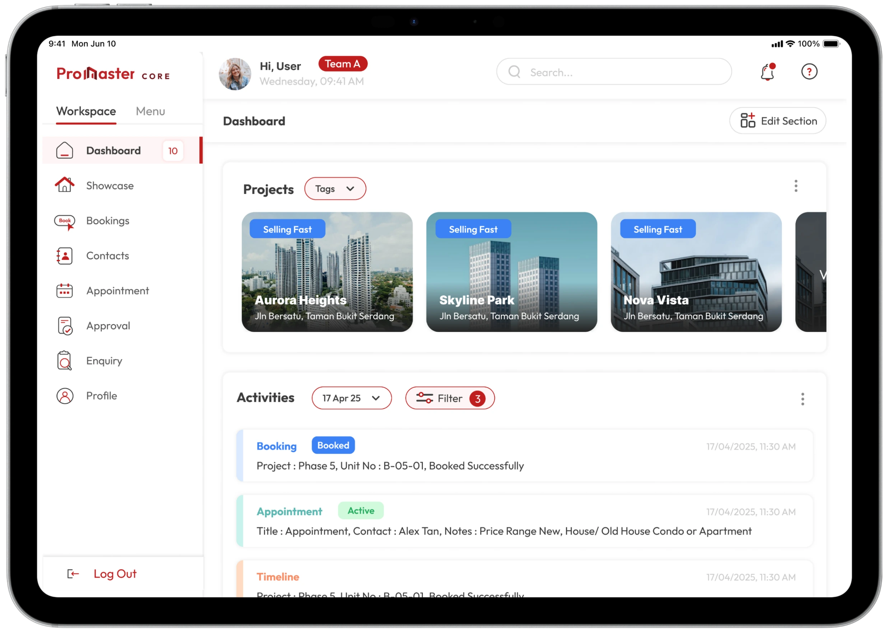Open the Skyline Park project card

(511, 272)
